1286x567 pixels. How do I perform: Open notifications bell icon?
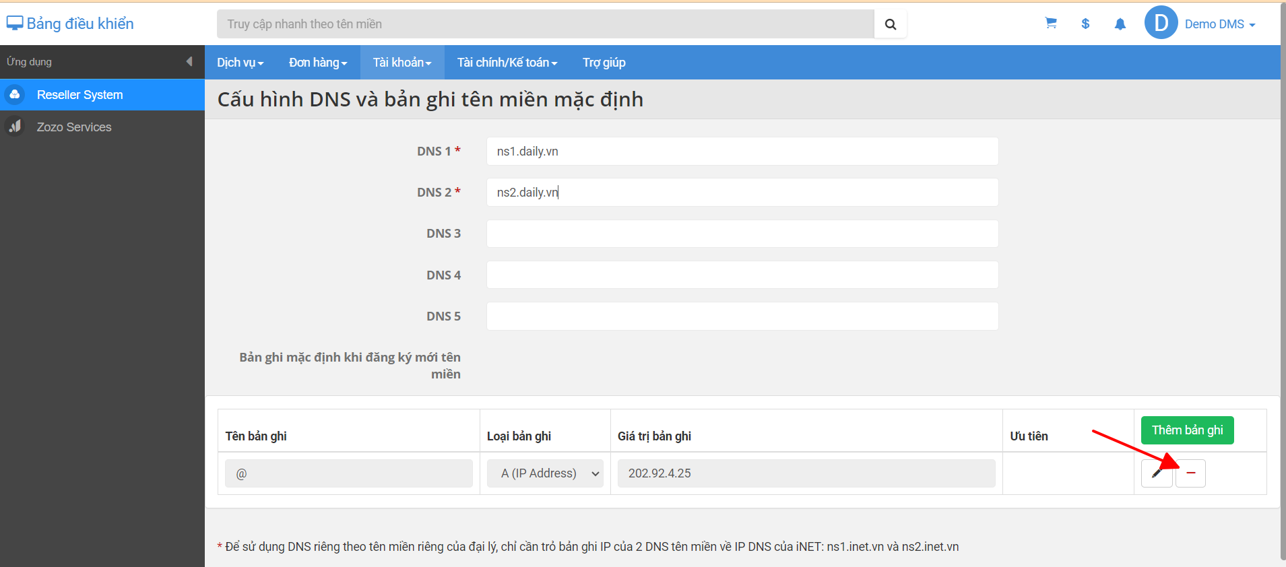click(1120, 24)
